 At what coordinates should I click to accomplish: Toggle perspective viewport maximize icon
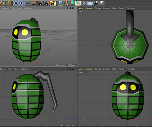click(x=76, y=8)
